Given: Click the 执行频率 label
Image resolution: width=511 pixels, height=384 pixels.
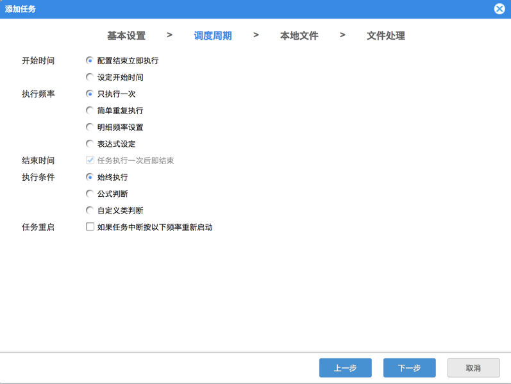Looking at the screenshot, I should (x=38, y=94).
